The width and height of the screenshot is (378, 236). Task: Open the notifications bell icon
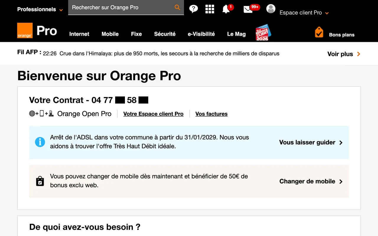[226, 9]
